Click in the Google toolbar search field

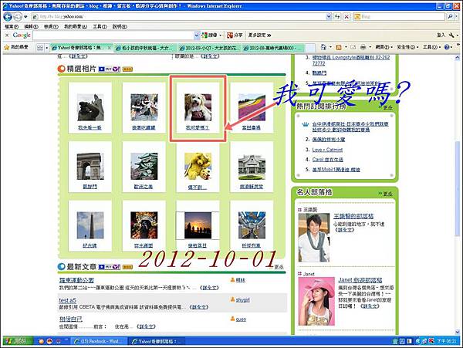[x=113, y=35]
